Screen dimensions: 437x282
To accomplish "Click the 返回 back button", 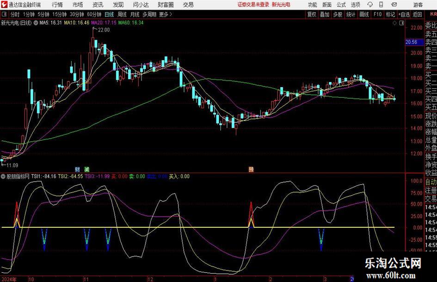I will pos(417,14).
